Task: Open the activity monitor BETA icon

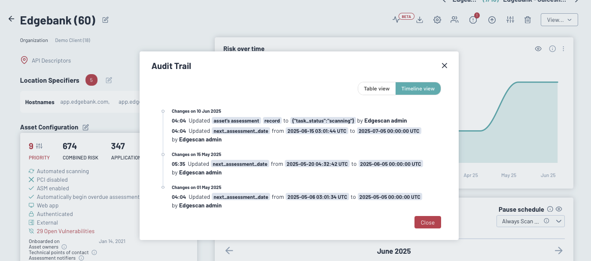Action: pos(396,20)
